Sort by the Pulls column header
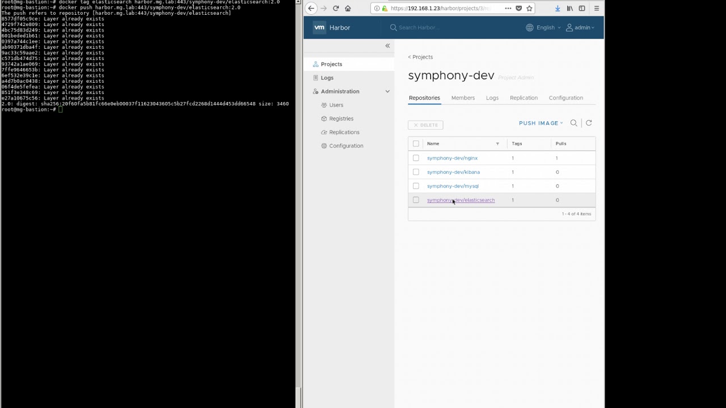Viewport: 726px width, 408px height. [x=561, y=144]
